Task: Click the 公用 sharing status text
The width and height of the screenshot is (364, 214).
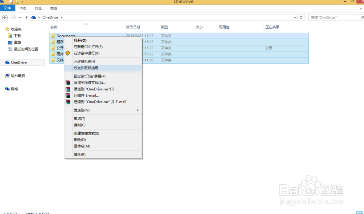Action: click(x=269, y=48)
